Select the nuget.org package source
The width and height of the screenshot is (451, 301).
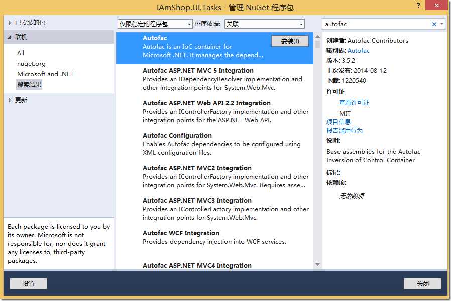pos(31,64)
